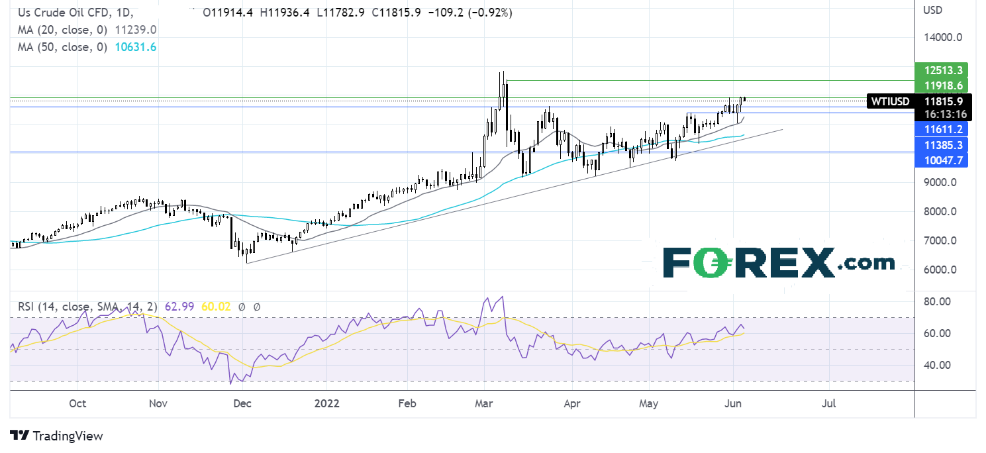The image size is (986, 453).
Task: Click the TradingView logo icon
Action: pos(20,436)
